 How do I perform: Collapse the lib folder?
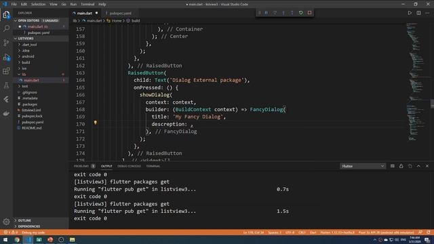coord(41,75)
